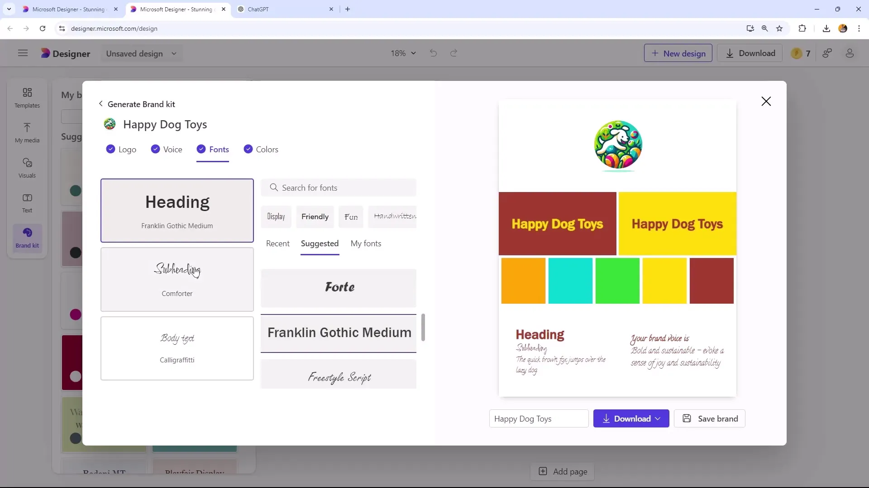Open the account profile icon
The width and height of the screenshot is (869, 488).
(x=850, y=53)
